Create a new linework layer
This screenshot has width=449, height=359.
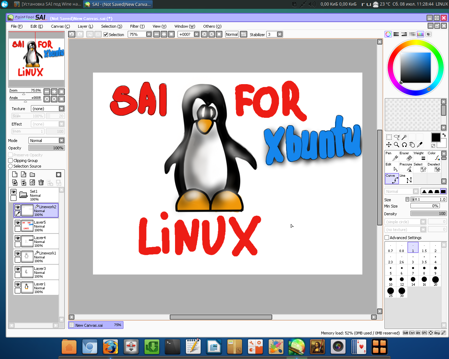[x=24, y=175]
